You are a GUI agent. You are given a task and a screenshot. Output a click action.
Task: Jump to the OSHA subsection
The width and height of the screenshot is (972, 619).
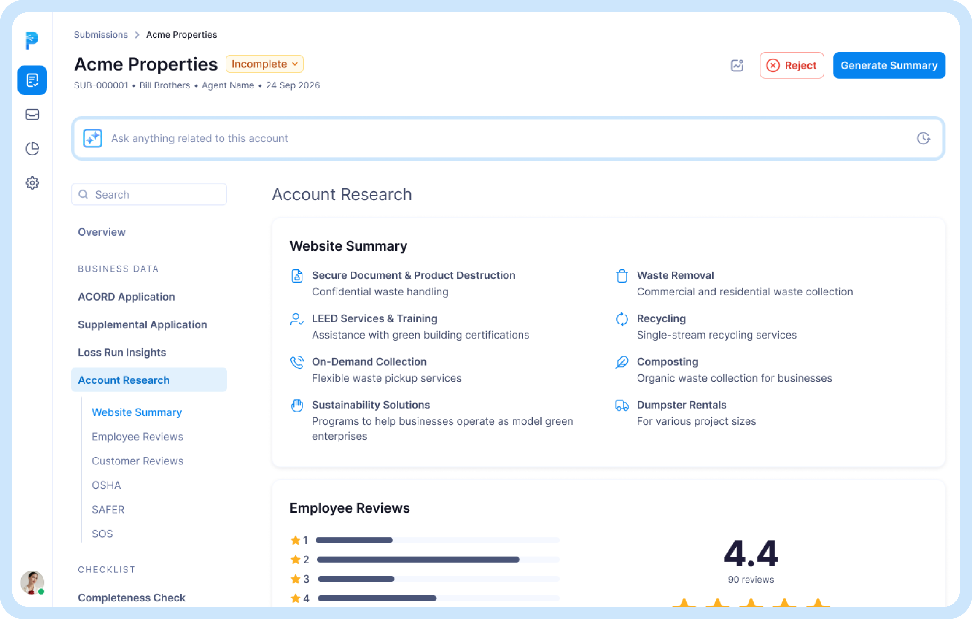tap(106, 485)
